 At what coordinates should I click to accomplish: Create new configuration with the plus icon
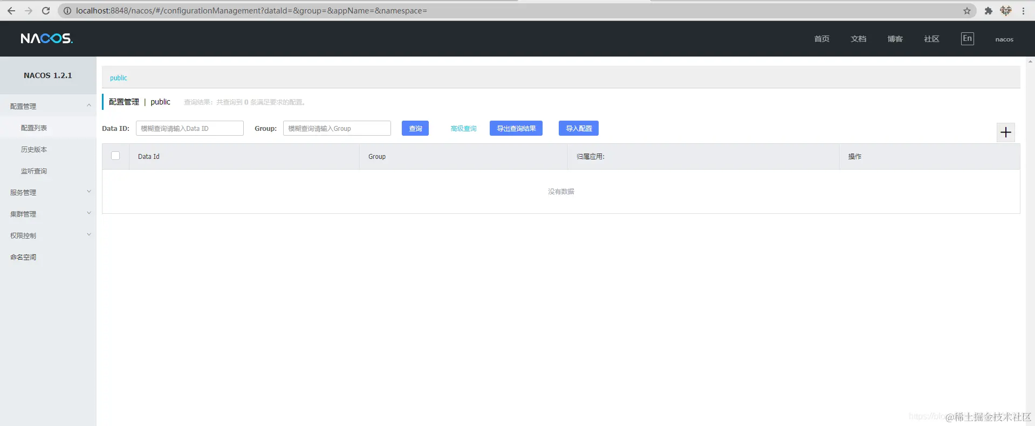tap(1006, 132)
